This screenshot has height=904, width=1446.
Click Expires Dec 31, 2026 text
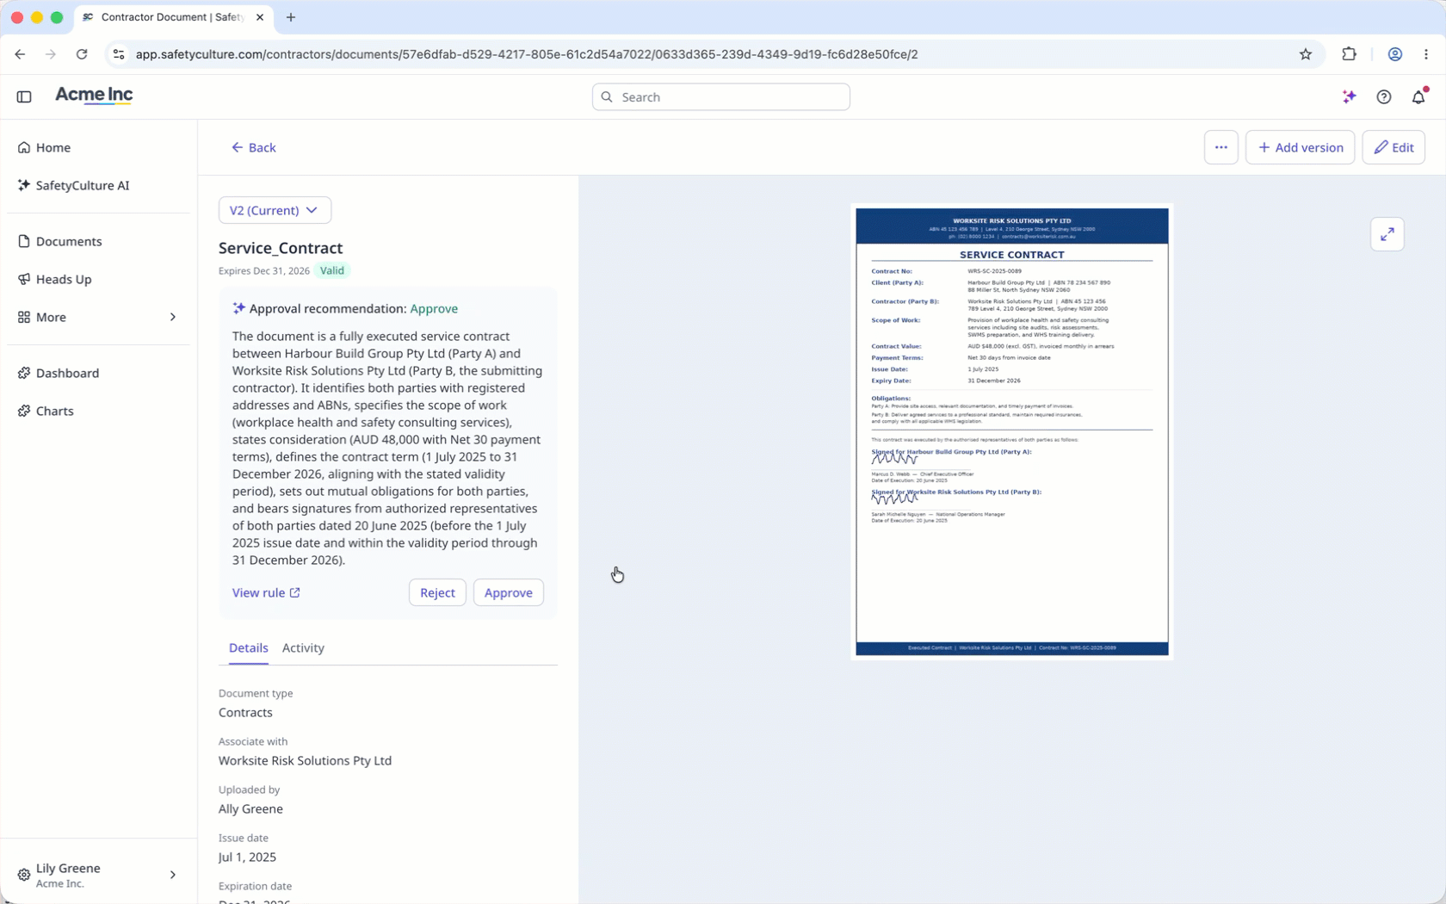click(x=264, y=270)
